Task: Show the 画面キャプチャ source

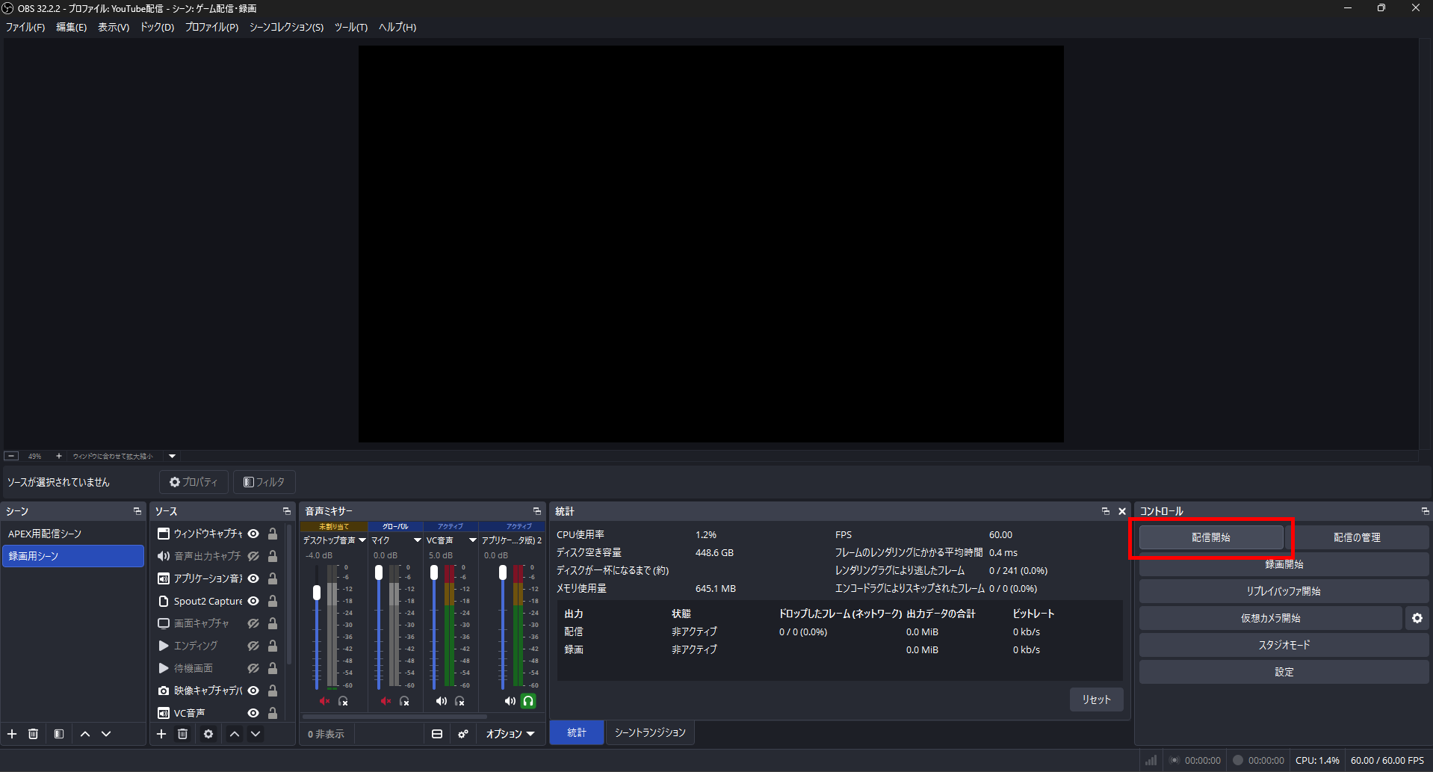Action: (x=253, y=623)
